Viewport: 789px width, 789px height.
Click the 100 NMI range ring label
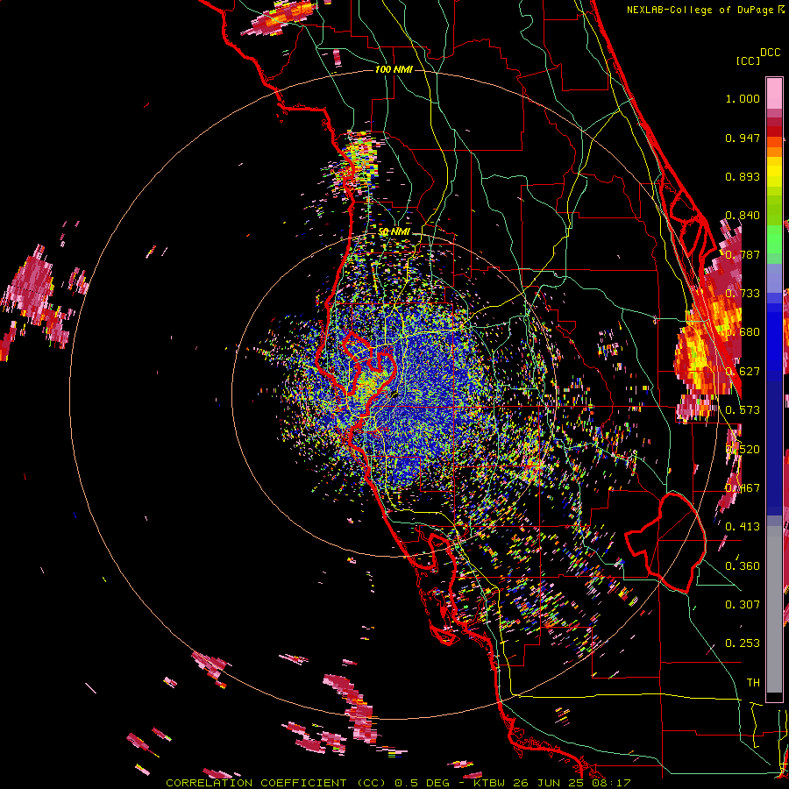coord(394,69)
